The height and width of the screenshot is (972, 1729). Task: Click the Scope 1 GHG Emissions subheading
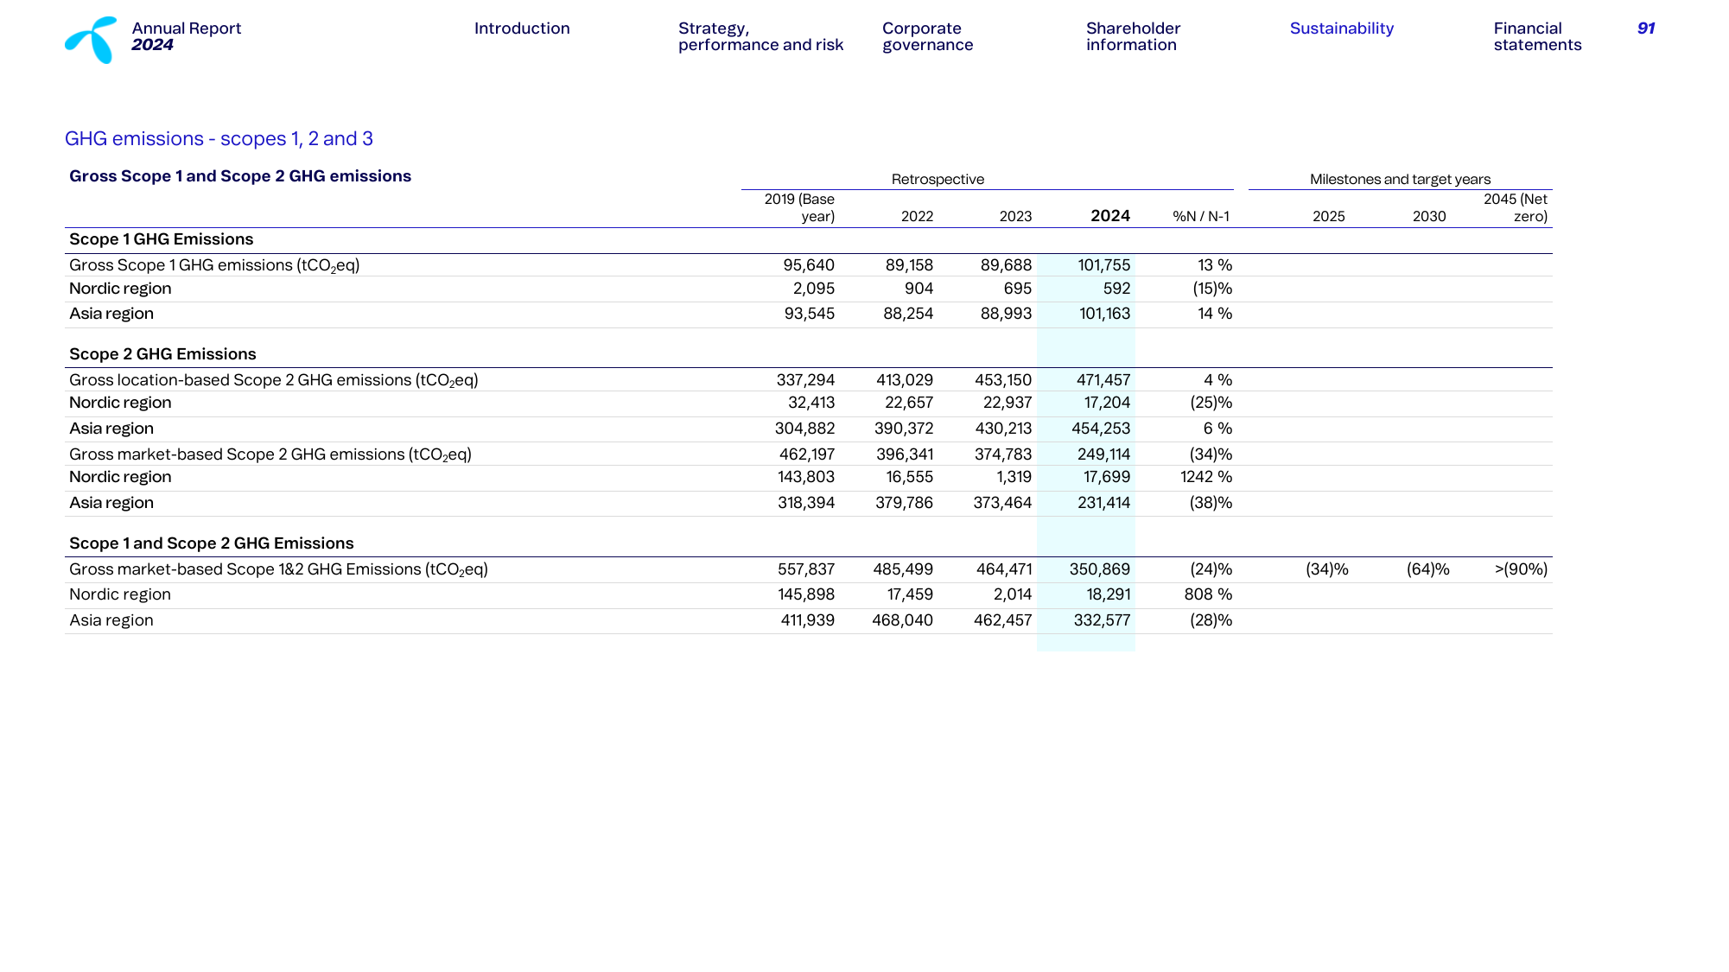(162, 239)
